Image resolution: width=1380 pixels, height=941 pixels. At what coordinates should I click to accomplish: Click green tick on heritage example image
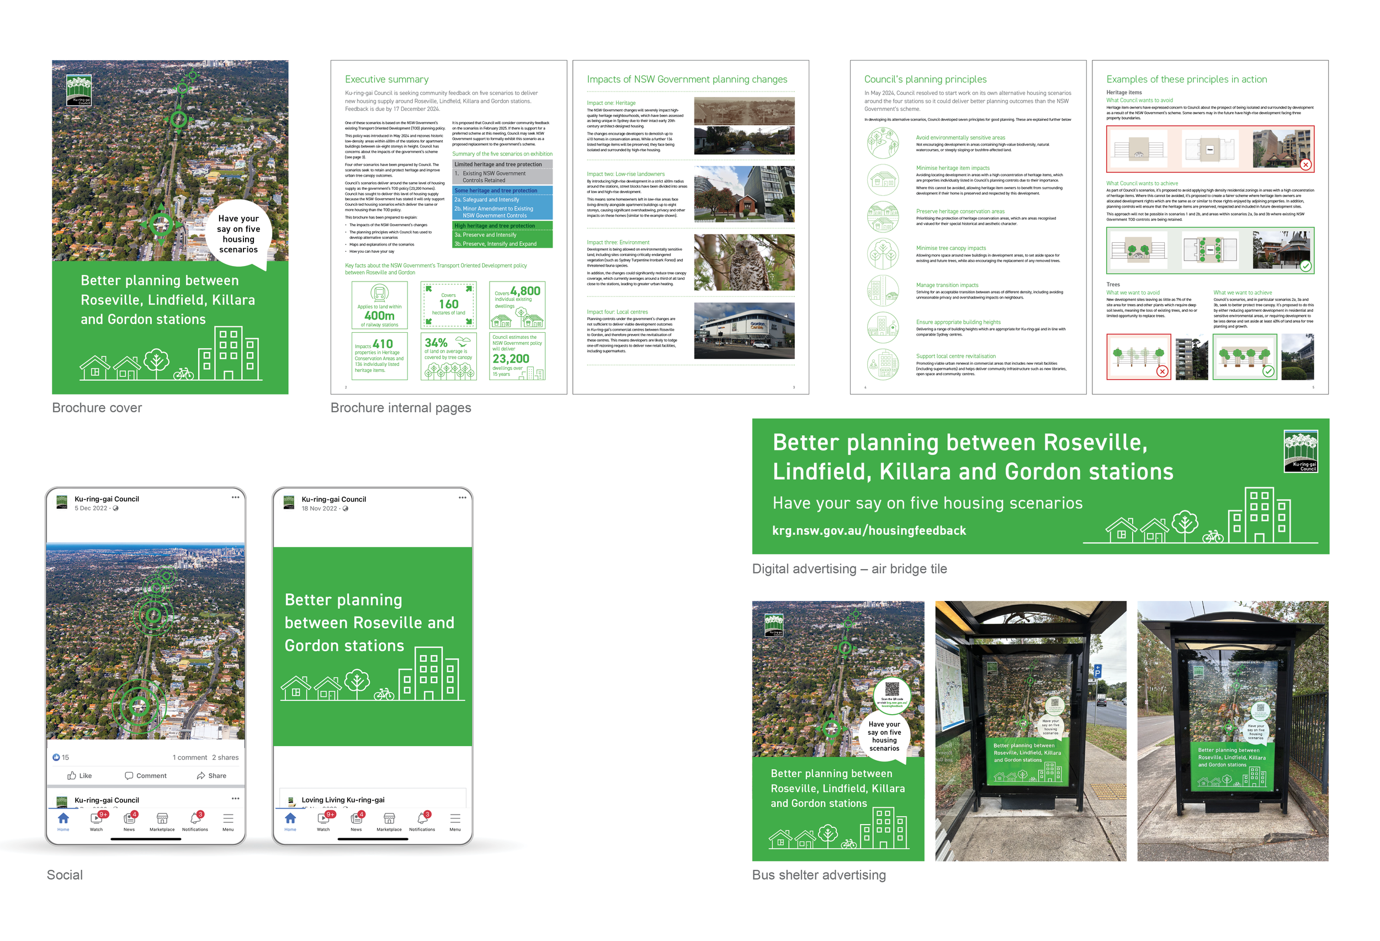[x=1306, y=266]
